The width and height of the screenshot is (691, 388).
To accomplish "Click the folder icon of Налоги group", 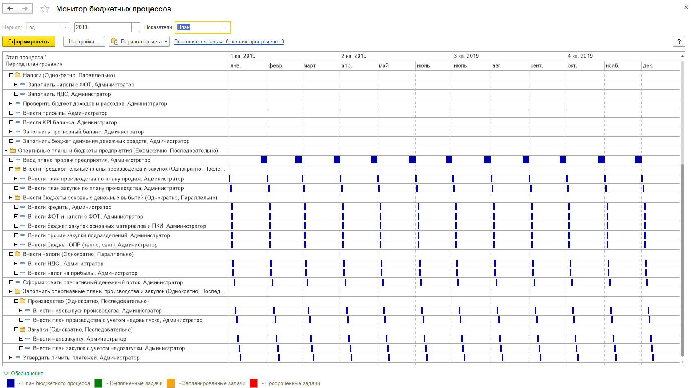I will coord(18,75).
